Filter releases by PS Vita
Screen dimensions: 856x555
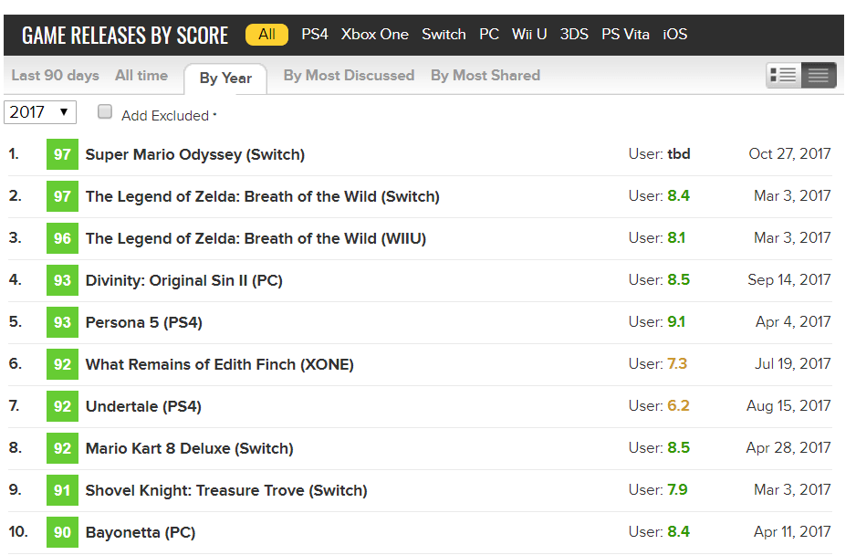pos(626,35)
